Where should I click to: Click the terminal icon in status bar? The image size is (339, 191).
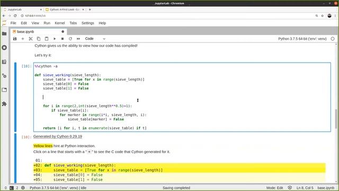(x=12, y=188)
